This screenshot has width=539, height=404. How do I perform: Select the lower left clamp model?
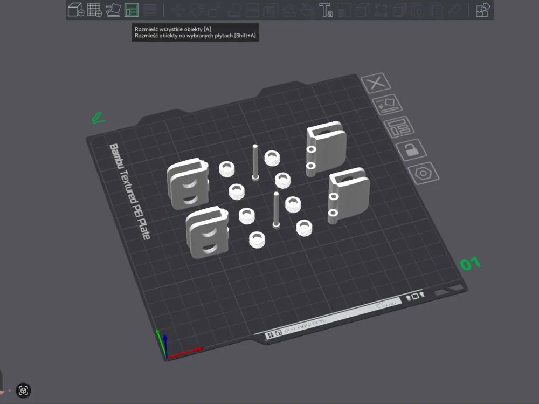click(208, 232)
